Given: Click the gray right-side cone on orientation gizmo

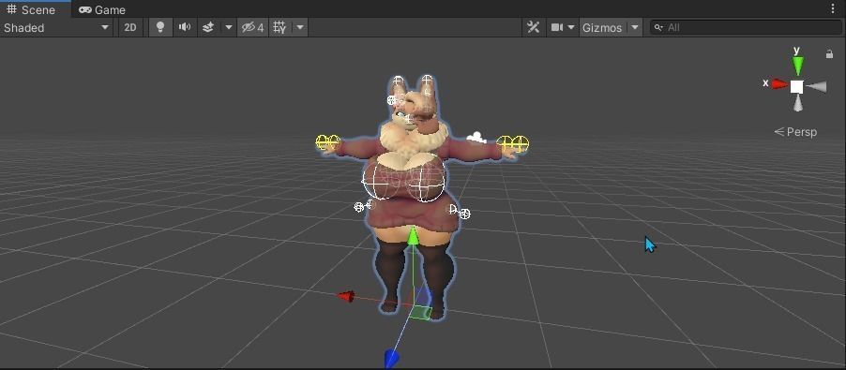Looking at the screenshot, I should click(816, 87).
